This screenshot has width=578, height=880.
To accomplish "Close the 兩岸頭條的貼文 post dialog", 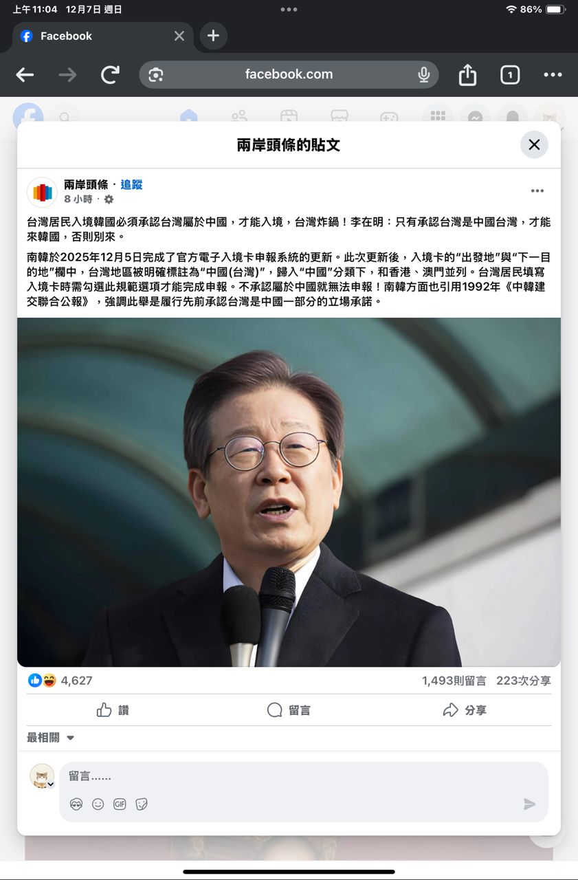I will pos(534,144).
